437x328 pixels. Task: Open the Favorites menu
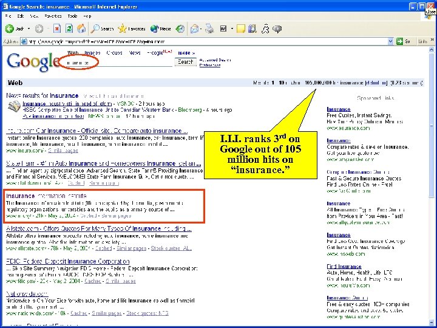coord(53,16)
